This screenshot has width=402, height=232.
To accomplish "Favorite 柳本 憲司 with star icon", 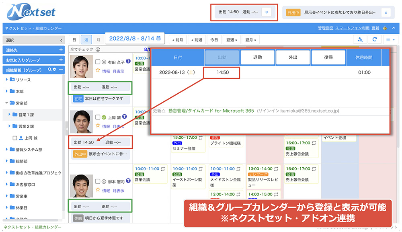I will [x=98, y=190].
